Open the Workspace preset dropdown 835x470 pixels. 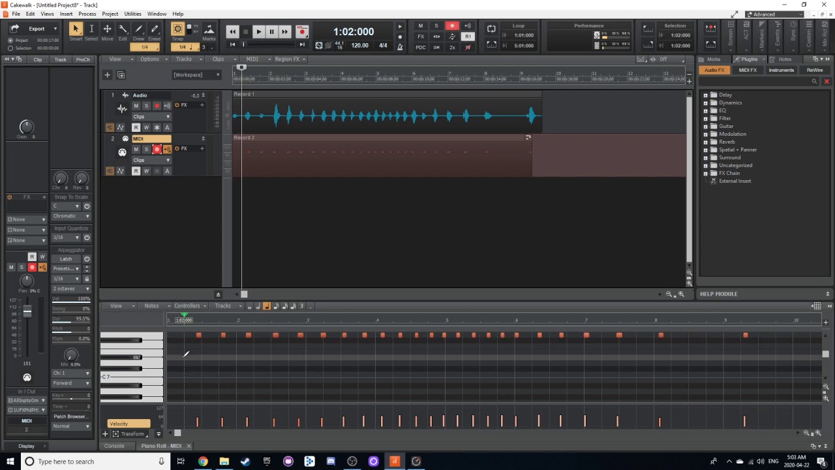[x=196, y=74]
